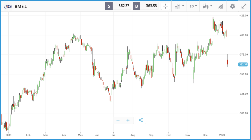Click the last red candlestick near 362
Viewport: 251px width, 140px height.
point(228,62)
